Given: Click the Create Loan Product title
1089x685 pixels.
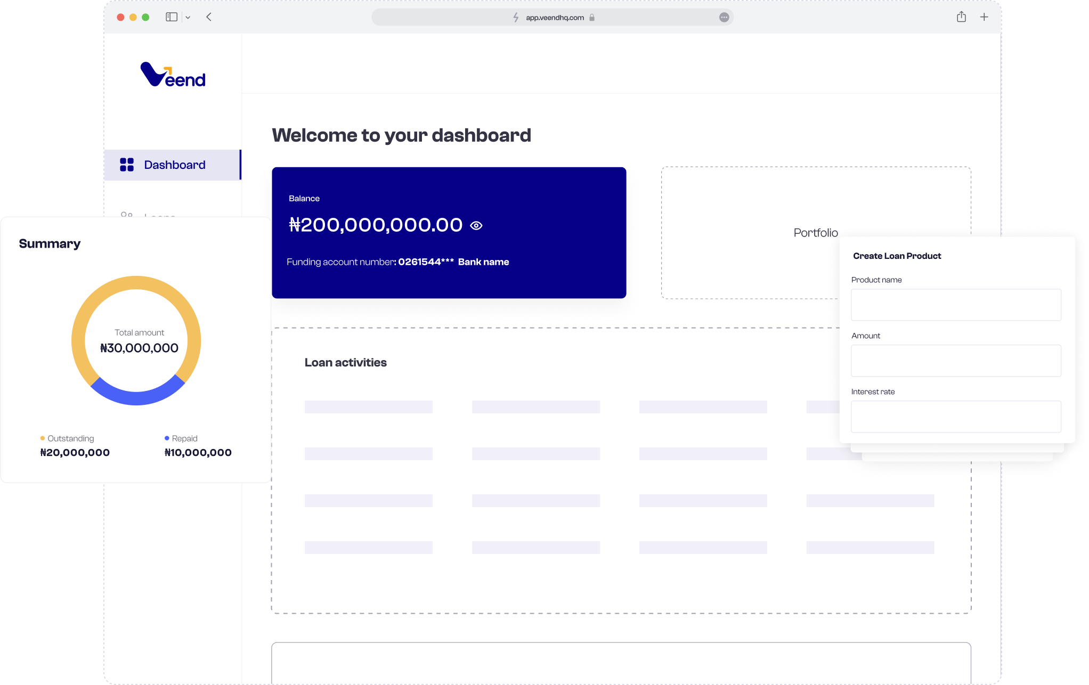Looking at the screenshot, I should pos(897,256).
